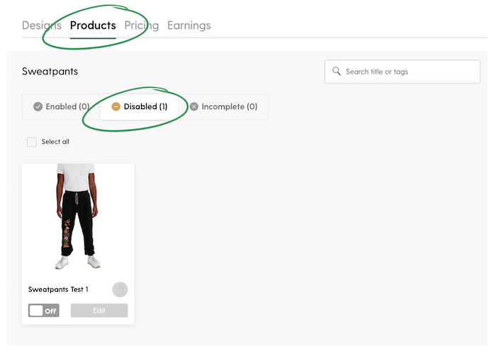Click the gray X Incomplete icon
The width and height of the screenshot is (496, 354).
tap(194, 107)
